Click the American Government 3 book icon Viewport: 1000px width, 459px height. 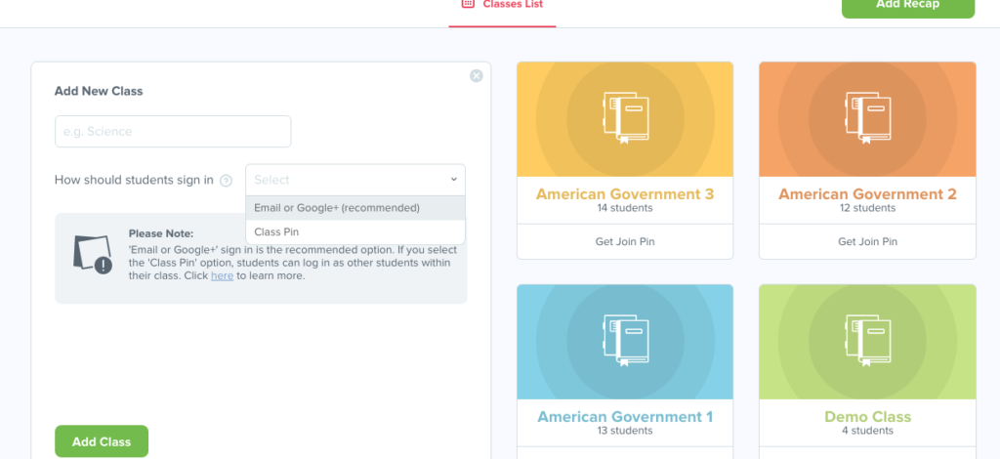pos(625,118)
